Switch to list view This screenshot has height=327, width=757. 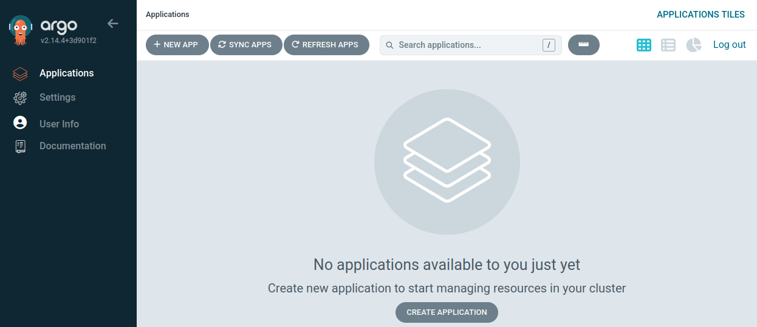(668, 45)
